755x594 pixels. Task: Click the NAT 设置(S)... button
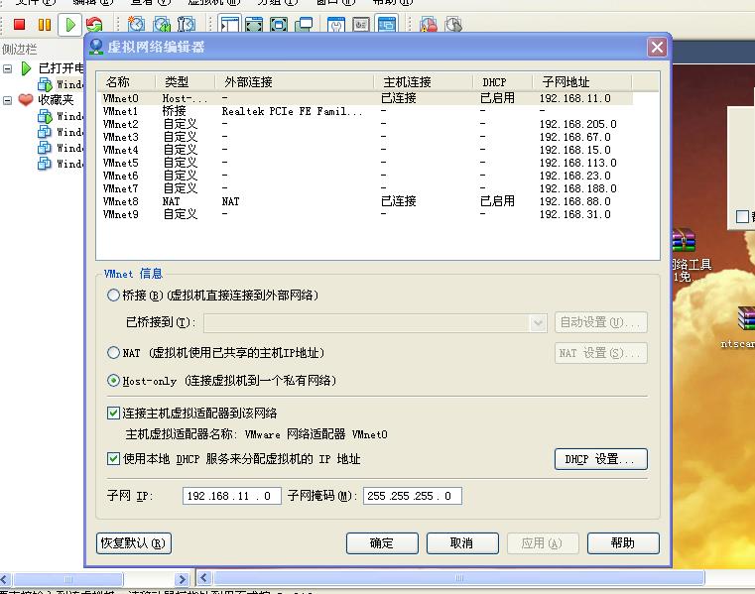point(601,353)
